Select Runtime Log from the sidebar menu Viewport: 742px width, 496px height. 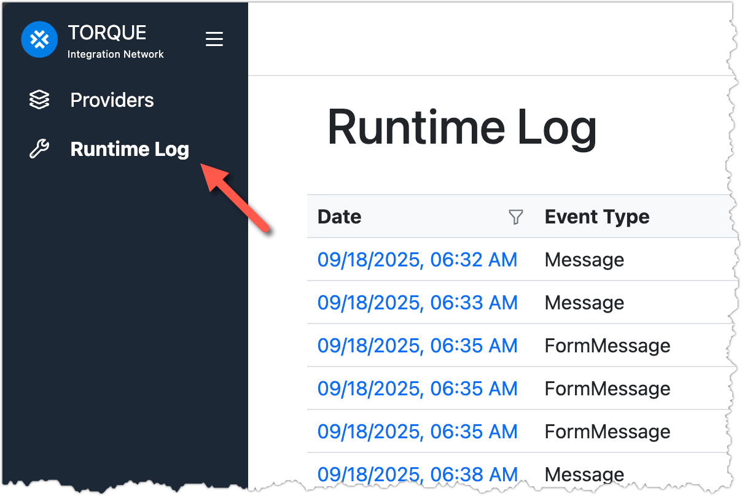coord(130,149)
